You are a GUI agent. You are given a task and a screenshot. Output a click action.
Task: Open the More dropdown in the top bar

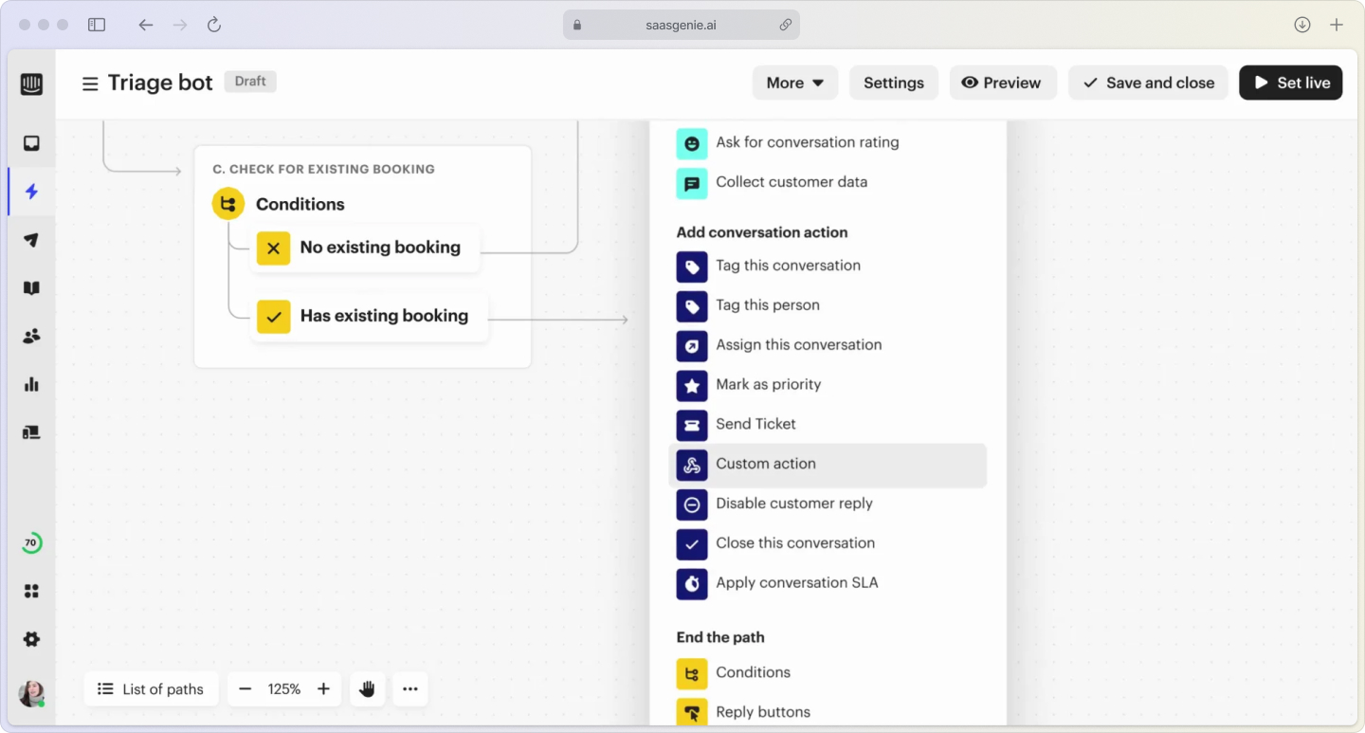pos(794,82)
